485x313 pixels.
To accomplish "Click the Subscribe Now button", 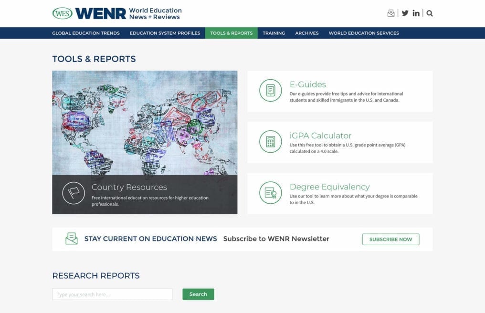I will 390,240.
